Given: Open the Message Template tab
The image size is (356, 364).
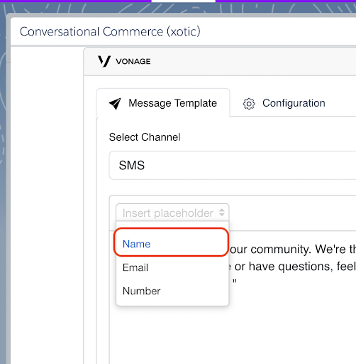Looking at the screenshot, I should [x=163, y=103].
